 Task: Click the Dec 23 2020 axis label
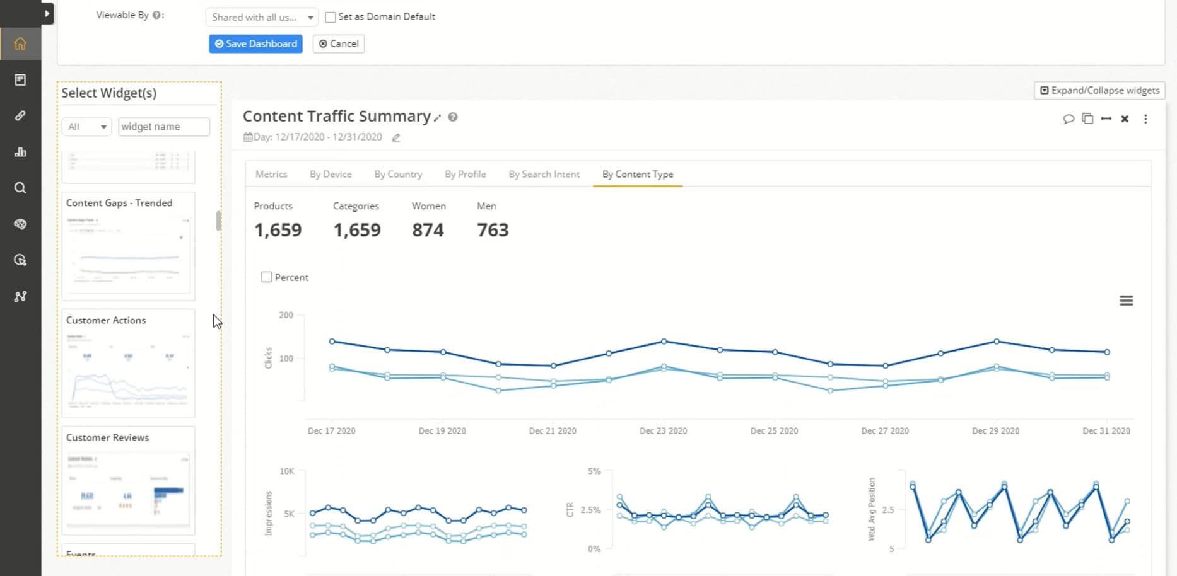tap(663, 431)
